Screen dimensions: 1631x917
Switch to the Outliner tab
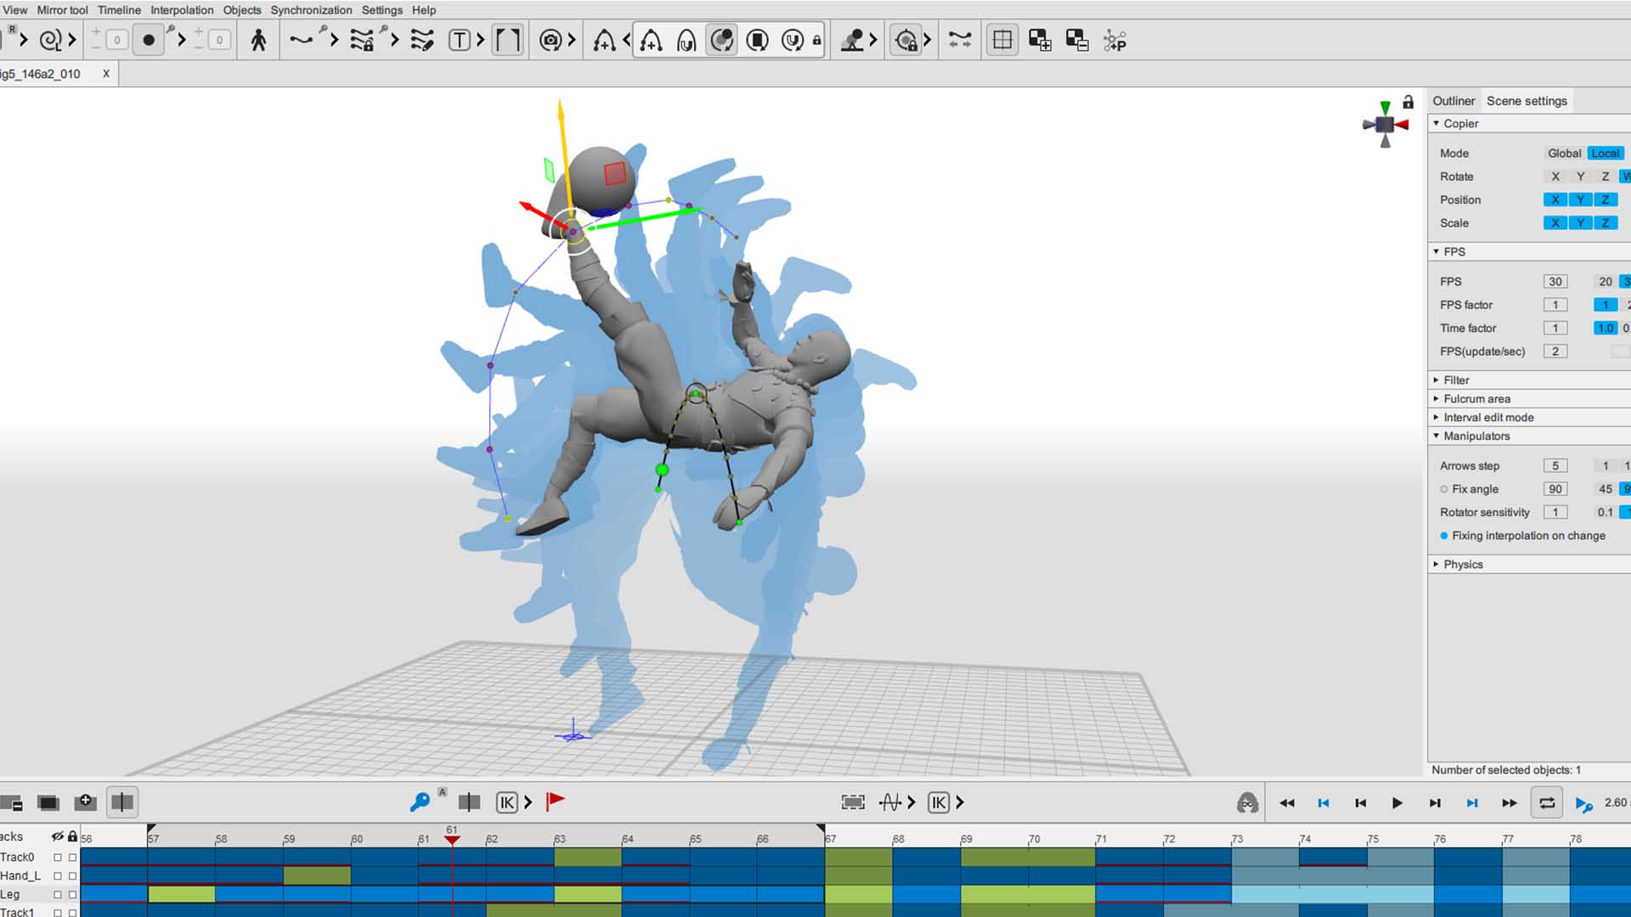(x=1453, y=100)
